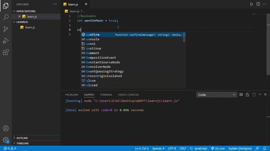Screen dimensions: 270x151
Task: Select the Comment suggestion
Action: coord(132,53)
